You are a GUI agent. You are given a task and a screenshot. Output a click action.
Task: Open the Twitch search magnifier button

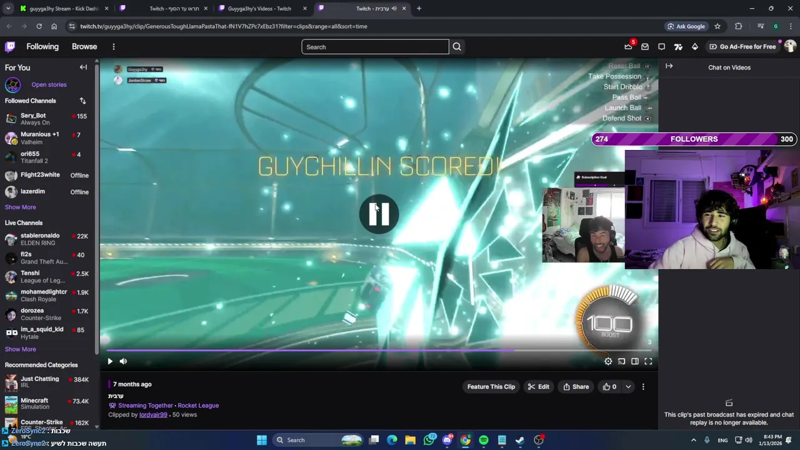click(457, 47)
